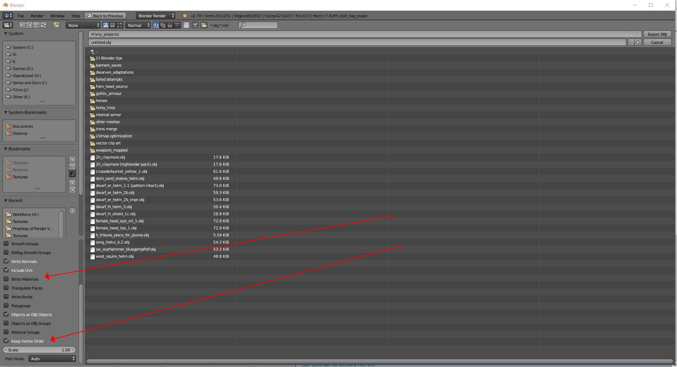Enable Smooth Groups checkbox

pyautogui.click(x=6, y=243)
